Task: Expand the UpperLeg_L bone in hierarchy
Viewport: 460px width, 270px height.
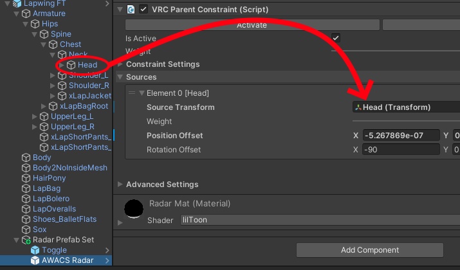Action: [x=35, y=116]
